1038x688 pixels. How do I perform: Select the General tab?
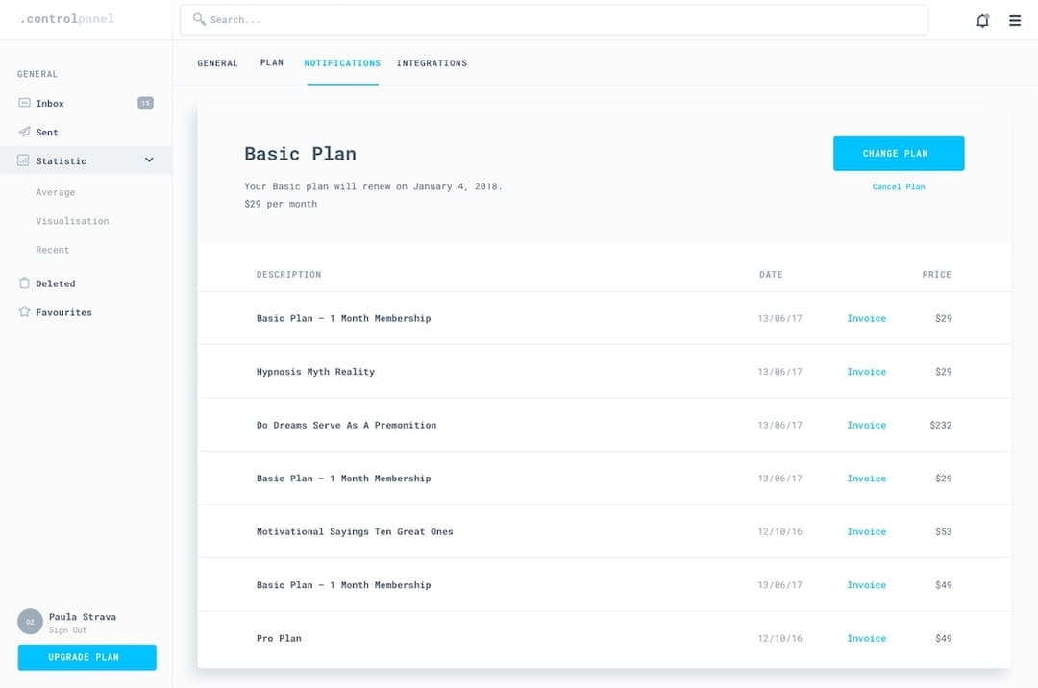point(217,62)
